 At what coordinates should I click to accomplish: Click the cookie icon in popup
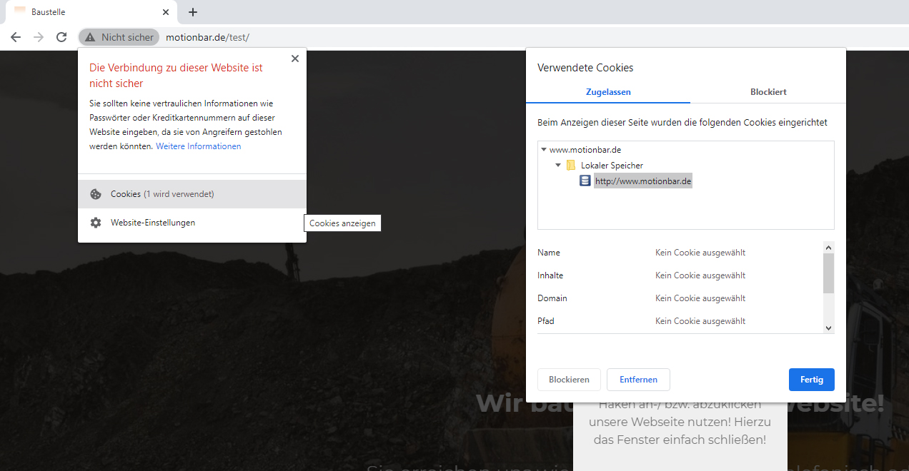96,194
